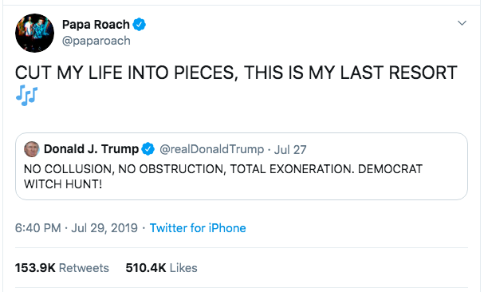
Task: Open the @realDonaldTrump handle
Action: [212, 149]
